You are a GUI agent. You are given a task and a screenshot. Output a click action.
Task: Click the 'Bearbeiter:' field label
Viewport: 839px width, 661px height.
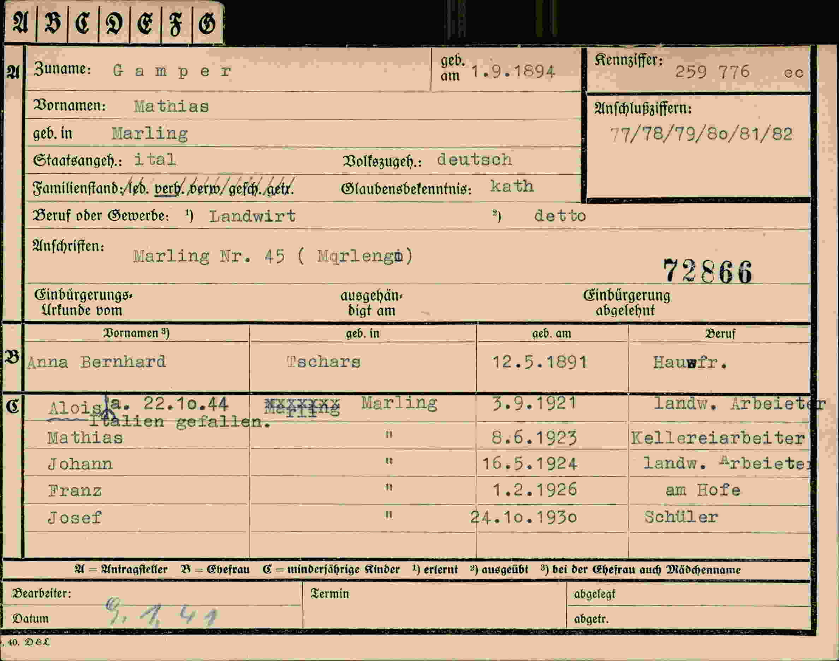pyautogui.click(x=42, y=594)
